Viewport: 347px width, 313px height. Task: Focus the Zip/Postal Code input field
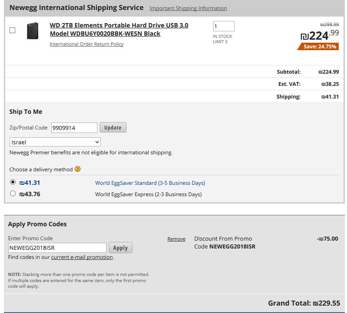(74, 128)
